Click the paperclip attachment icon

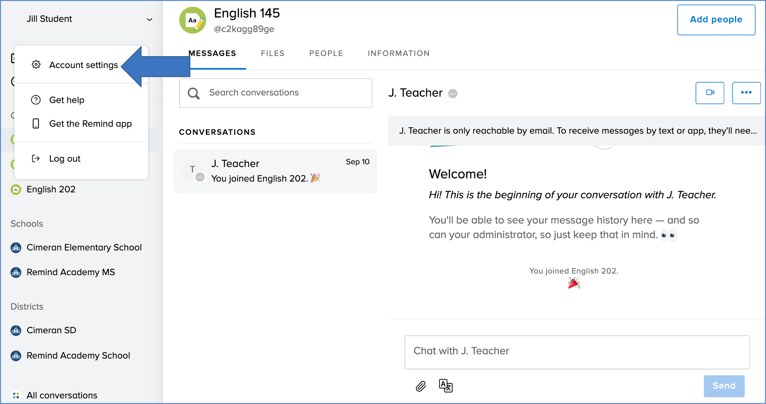421,386
